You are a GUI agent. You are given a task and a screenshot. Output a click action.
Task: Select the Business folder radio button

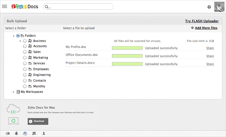click(25, 41)
